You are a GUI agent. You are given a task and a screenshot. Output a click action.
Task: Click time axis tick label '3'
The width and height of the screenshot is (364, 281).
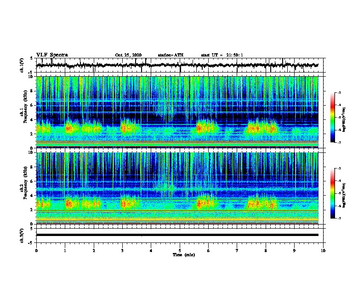point(122,251)
